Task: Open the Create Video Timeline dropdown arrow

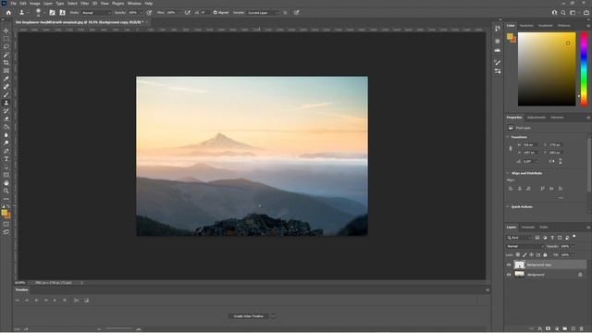Action: [274, 316]
